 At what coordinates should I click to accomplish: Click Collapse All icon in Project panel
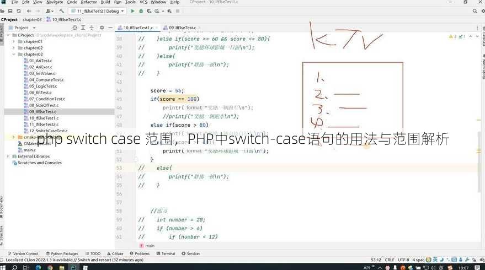pyautogui.click(x=92, y=28)
